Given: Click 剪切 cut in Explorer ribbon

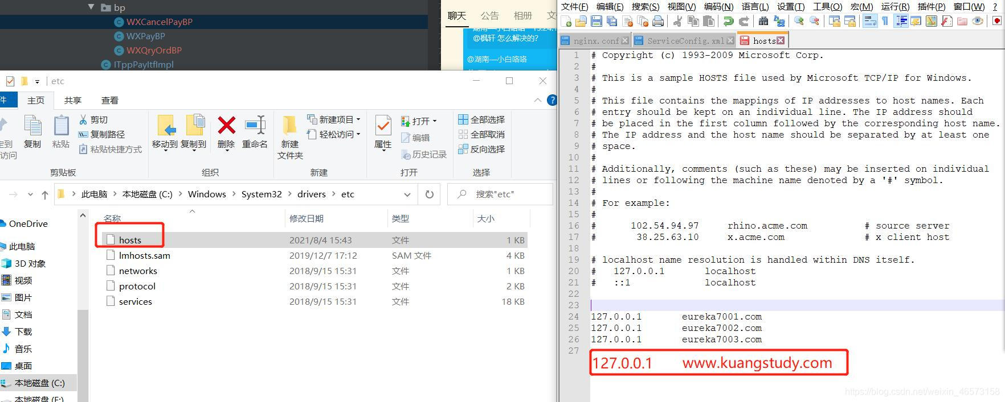Looking at the screenshot, I should 93,119.
